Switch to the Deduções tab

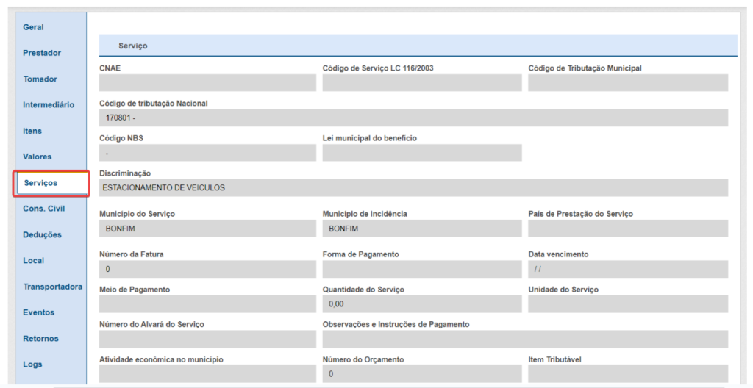click(x=42, y=235)
